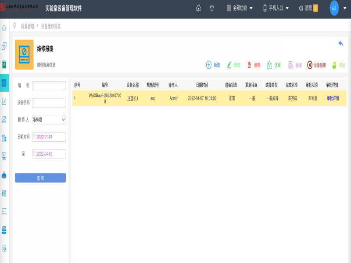Open the home icon in left sidebar
This screenshot has height=263, width=351.
[4, 28]
